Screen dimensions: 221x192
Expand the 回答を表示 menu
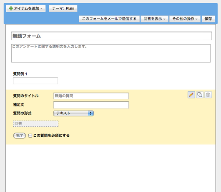point(154,19)
